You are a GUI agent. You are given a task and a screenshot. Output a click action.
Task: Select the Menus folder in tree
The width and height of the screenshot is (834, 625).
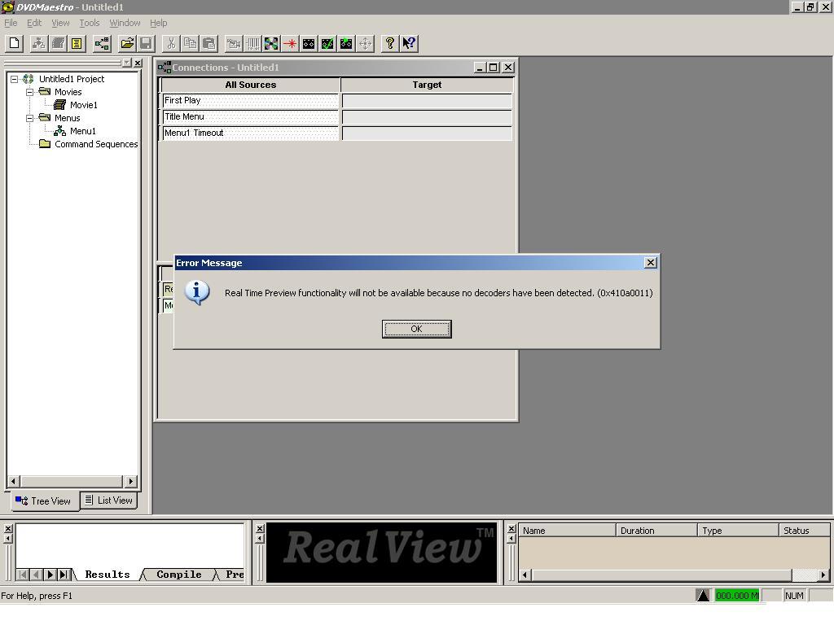click(67, 118)
